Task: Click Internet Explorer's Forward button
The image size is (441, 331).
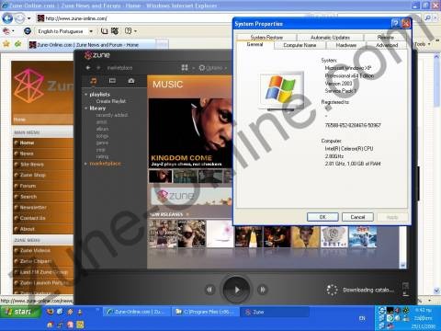Action: (19, 18)
